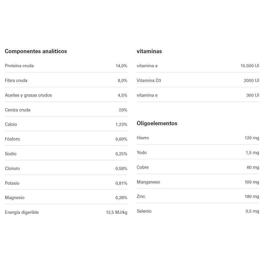This screenshot has height=264, width=264.
Task: Click the Vitamina D3 label
Action: click(149, 80)
